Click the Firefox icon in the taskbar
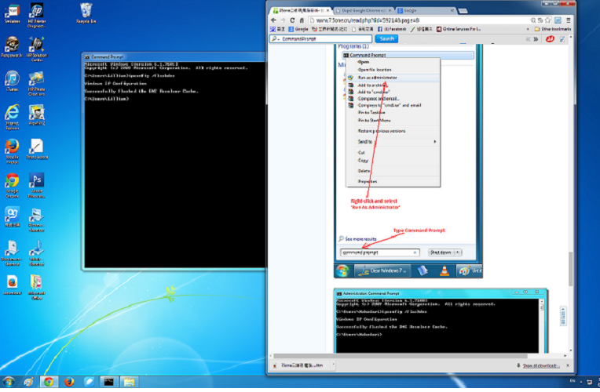 69,382
